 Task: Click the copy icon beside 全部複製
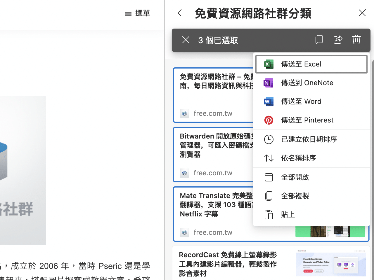(269, 196)
